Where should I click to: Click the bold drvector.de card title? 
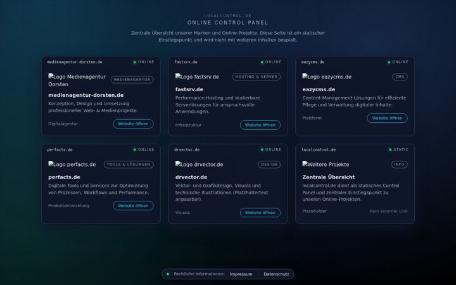(191, 177)
